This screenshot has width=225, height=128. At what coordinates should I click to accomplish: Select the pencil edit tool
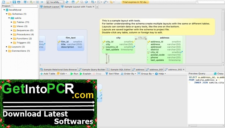click(x=77, y=2)
